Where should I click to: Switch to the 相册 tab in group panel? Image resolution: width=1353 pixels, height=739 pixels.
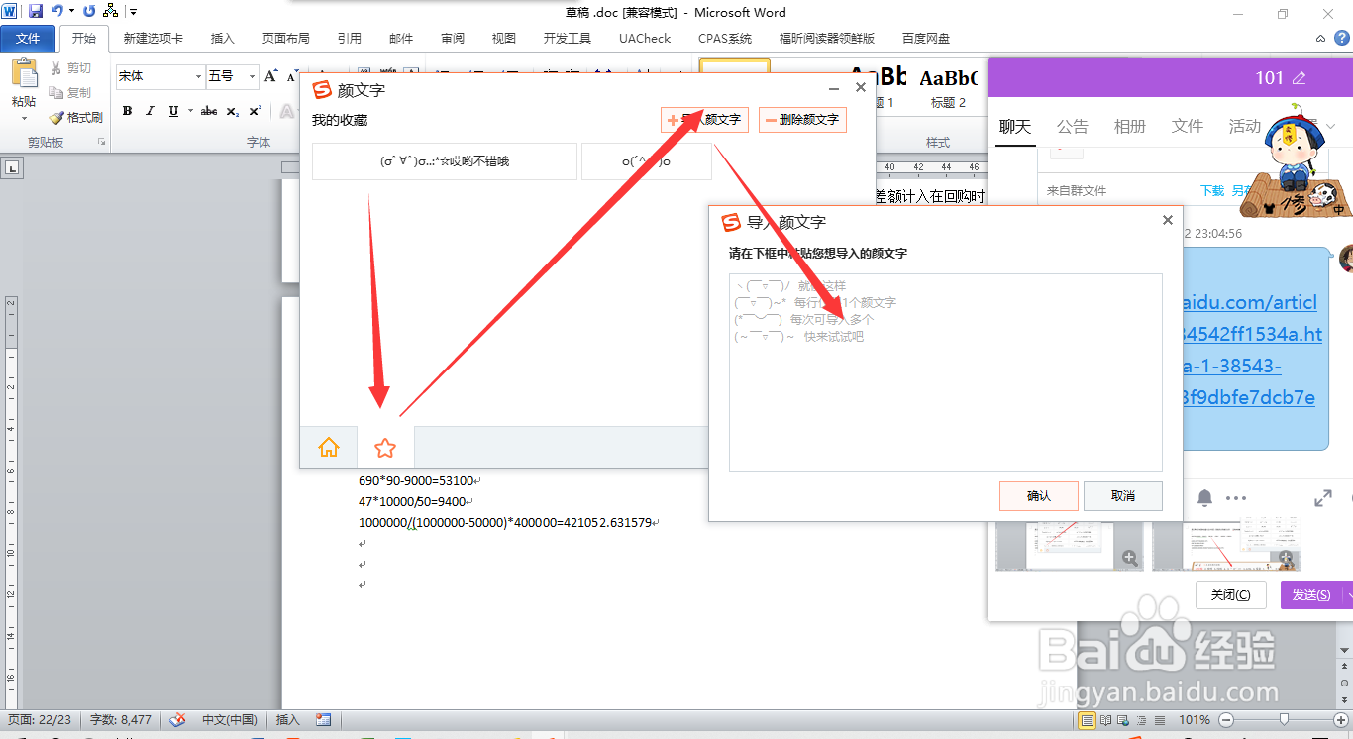click(x=1130, y=126)
